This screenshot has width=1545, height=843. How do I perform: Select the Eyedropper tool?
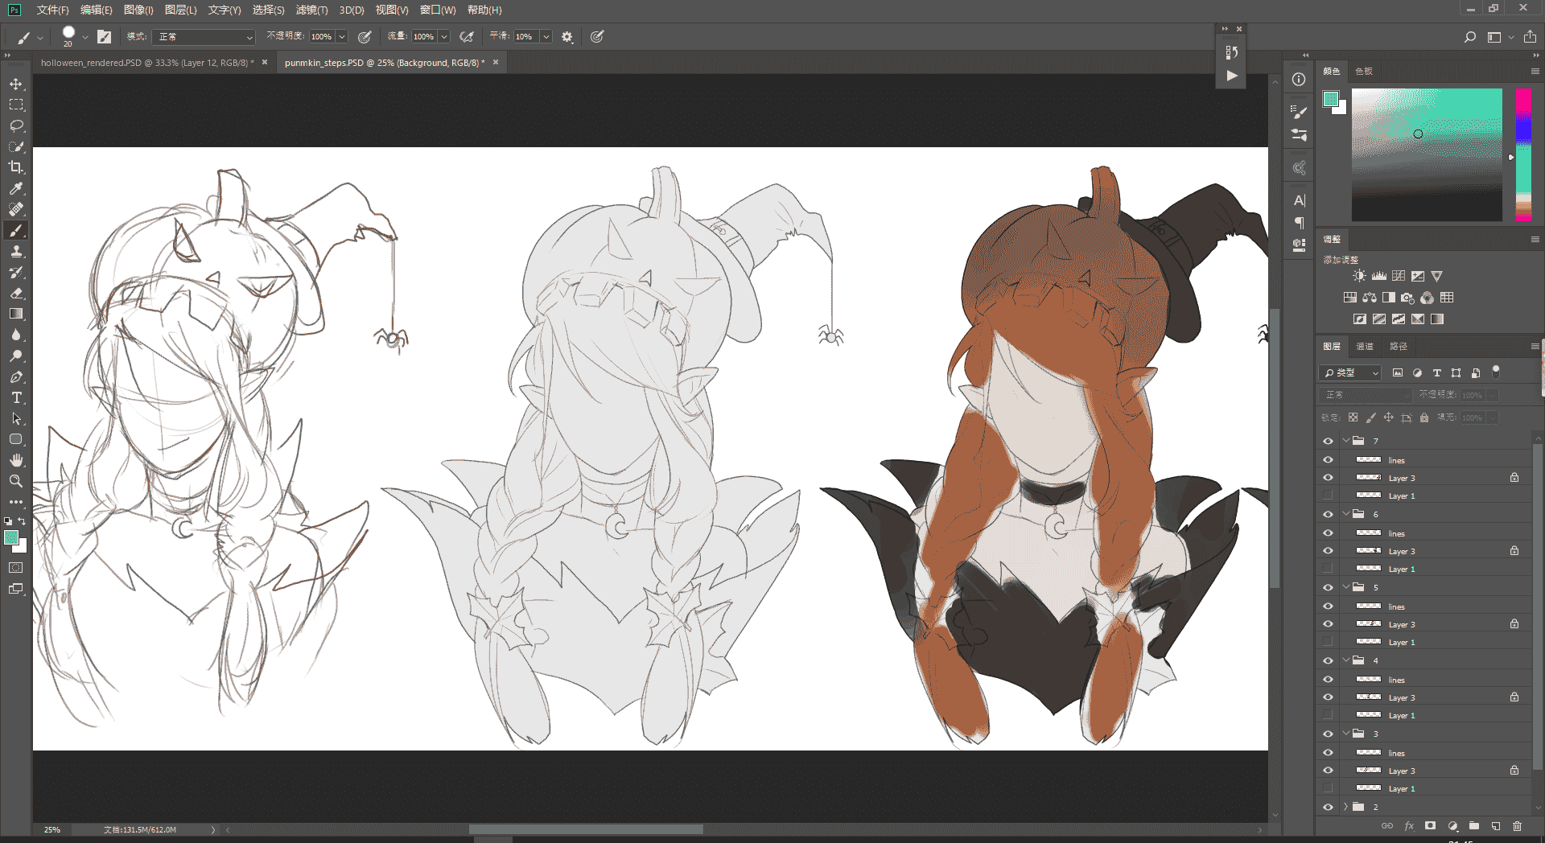[16, 188]
